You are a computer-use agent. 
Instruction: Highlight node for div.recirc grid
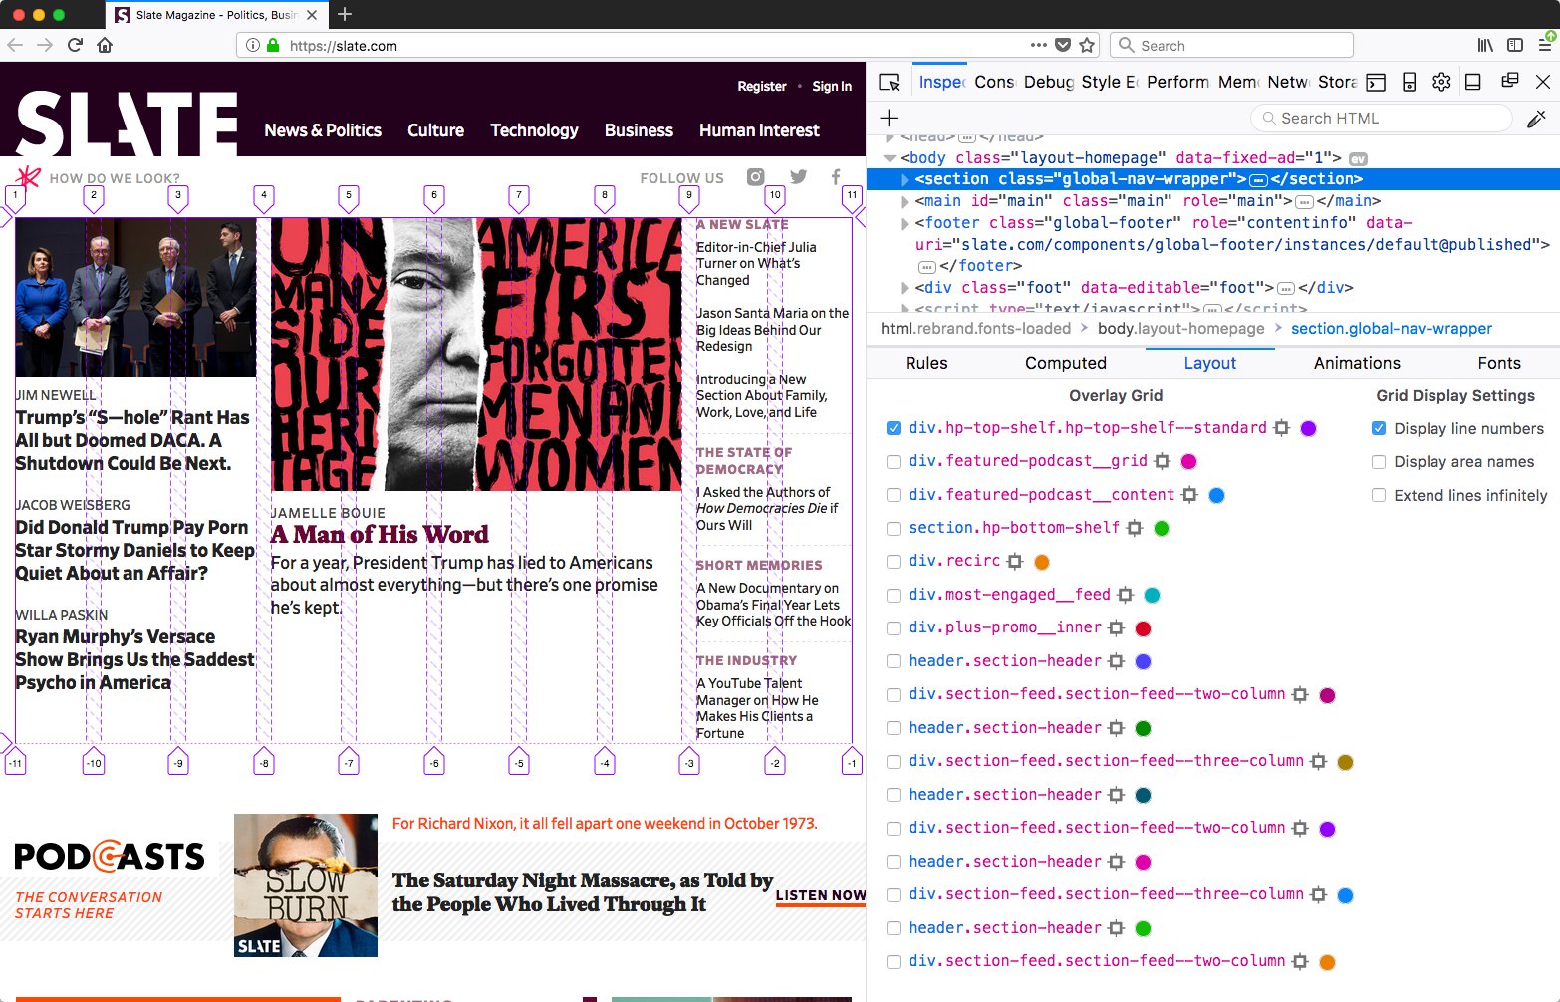tap(1015, 562)
